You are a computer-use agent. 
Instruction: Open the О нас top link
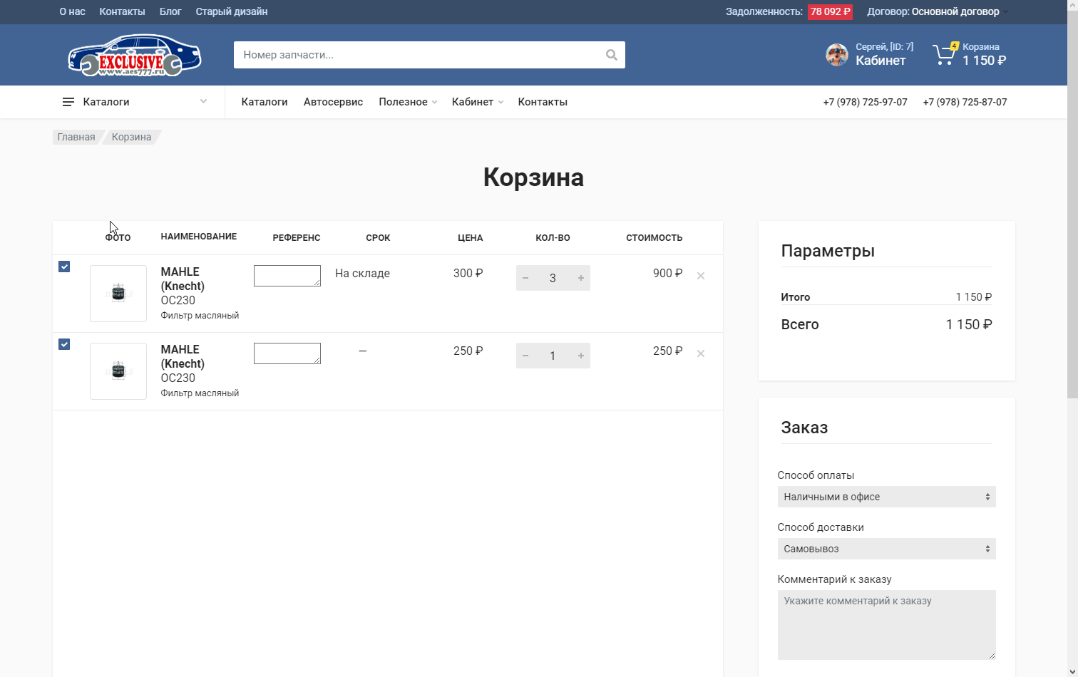pyautogui.click(x=72, y=11)
